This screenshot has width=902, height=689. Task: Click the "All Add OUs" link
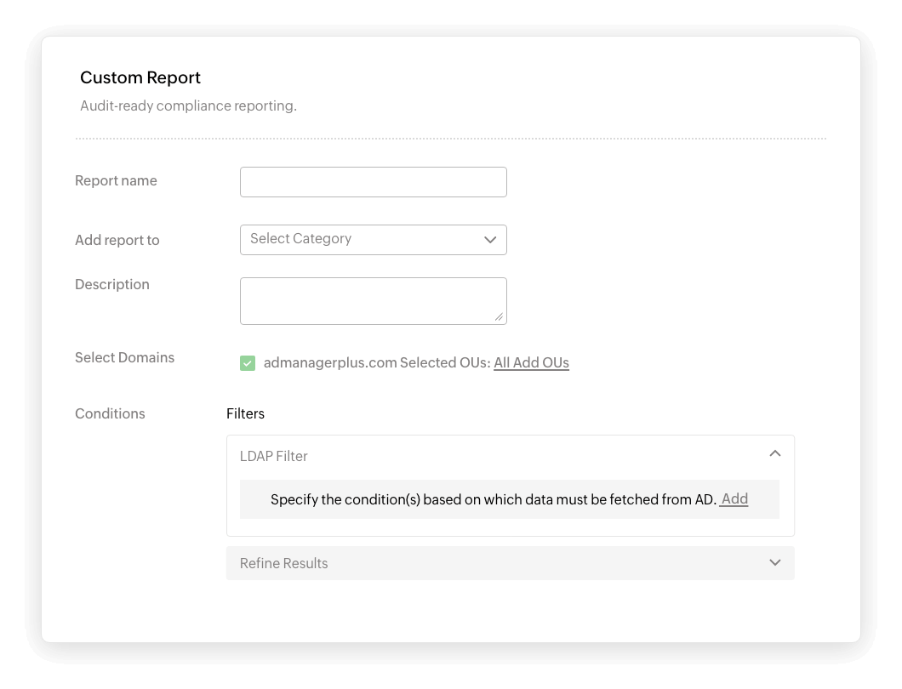coord(531,362)
